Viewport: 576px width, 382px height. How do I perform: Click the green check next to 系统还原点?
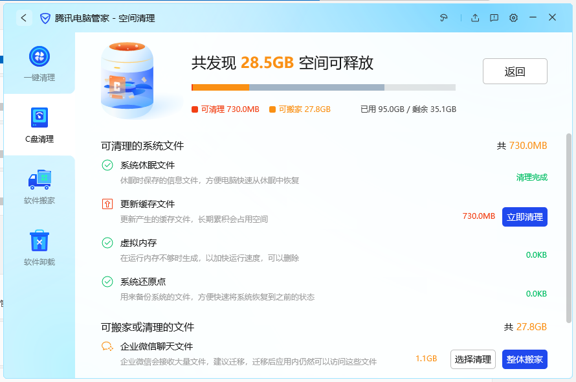(107, 282)
